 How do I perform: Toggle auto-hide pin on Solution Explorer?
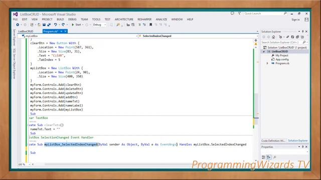tap(303, 31)
